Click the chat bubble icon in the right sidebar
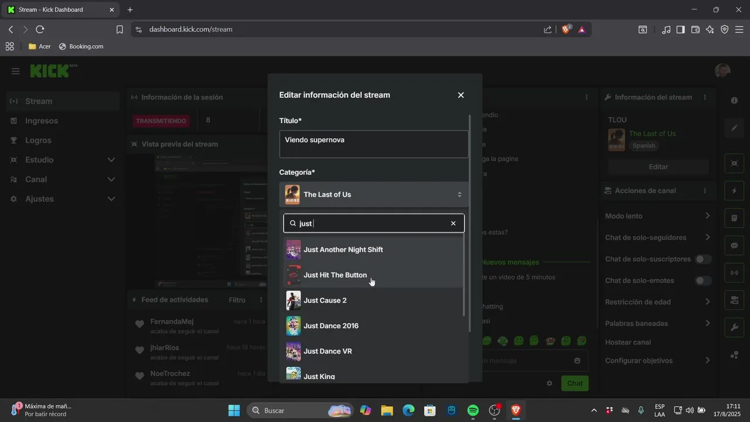The height and width of the screenshot is (422, 750). pyautogui.click(x=734, y=246)
